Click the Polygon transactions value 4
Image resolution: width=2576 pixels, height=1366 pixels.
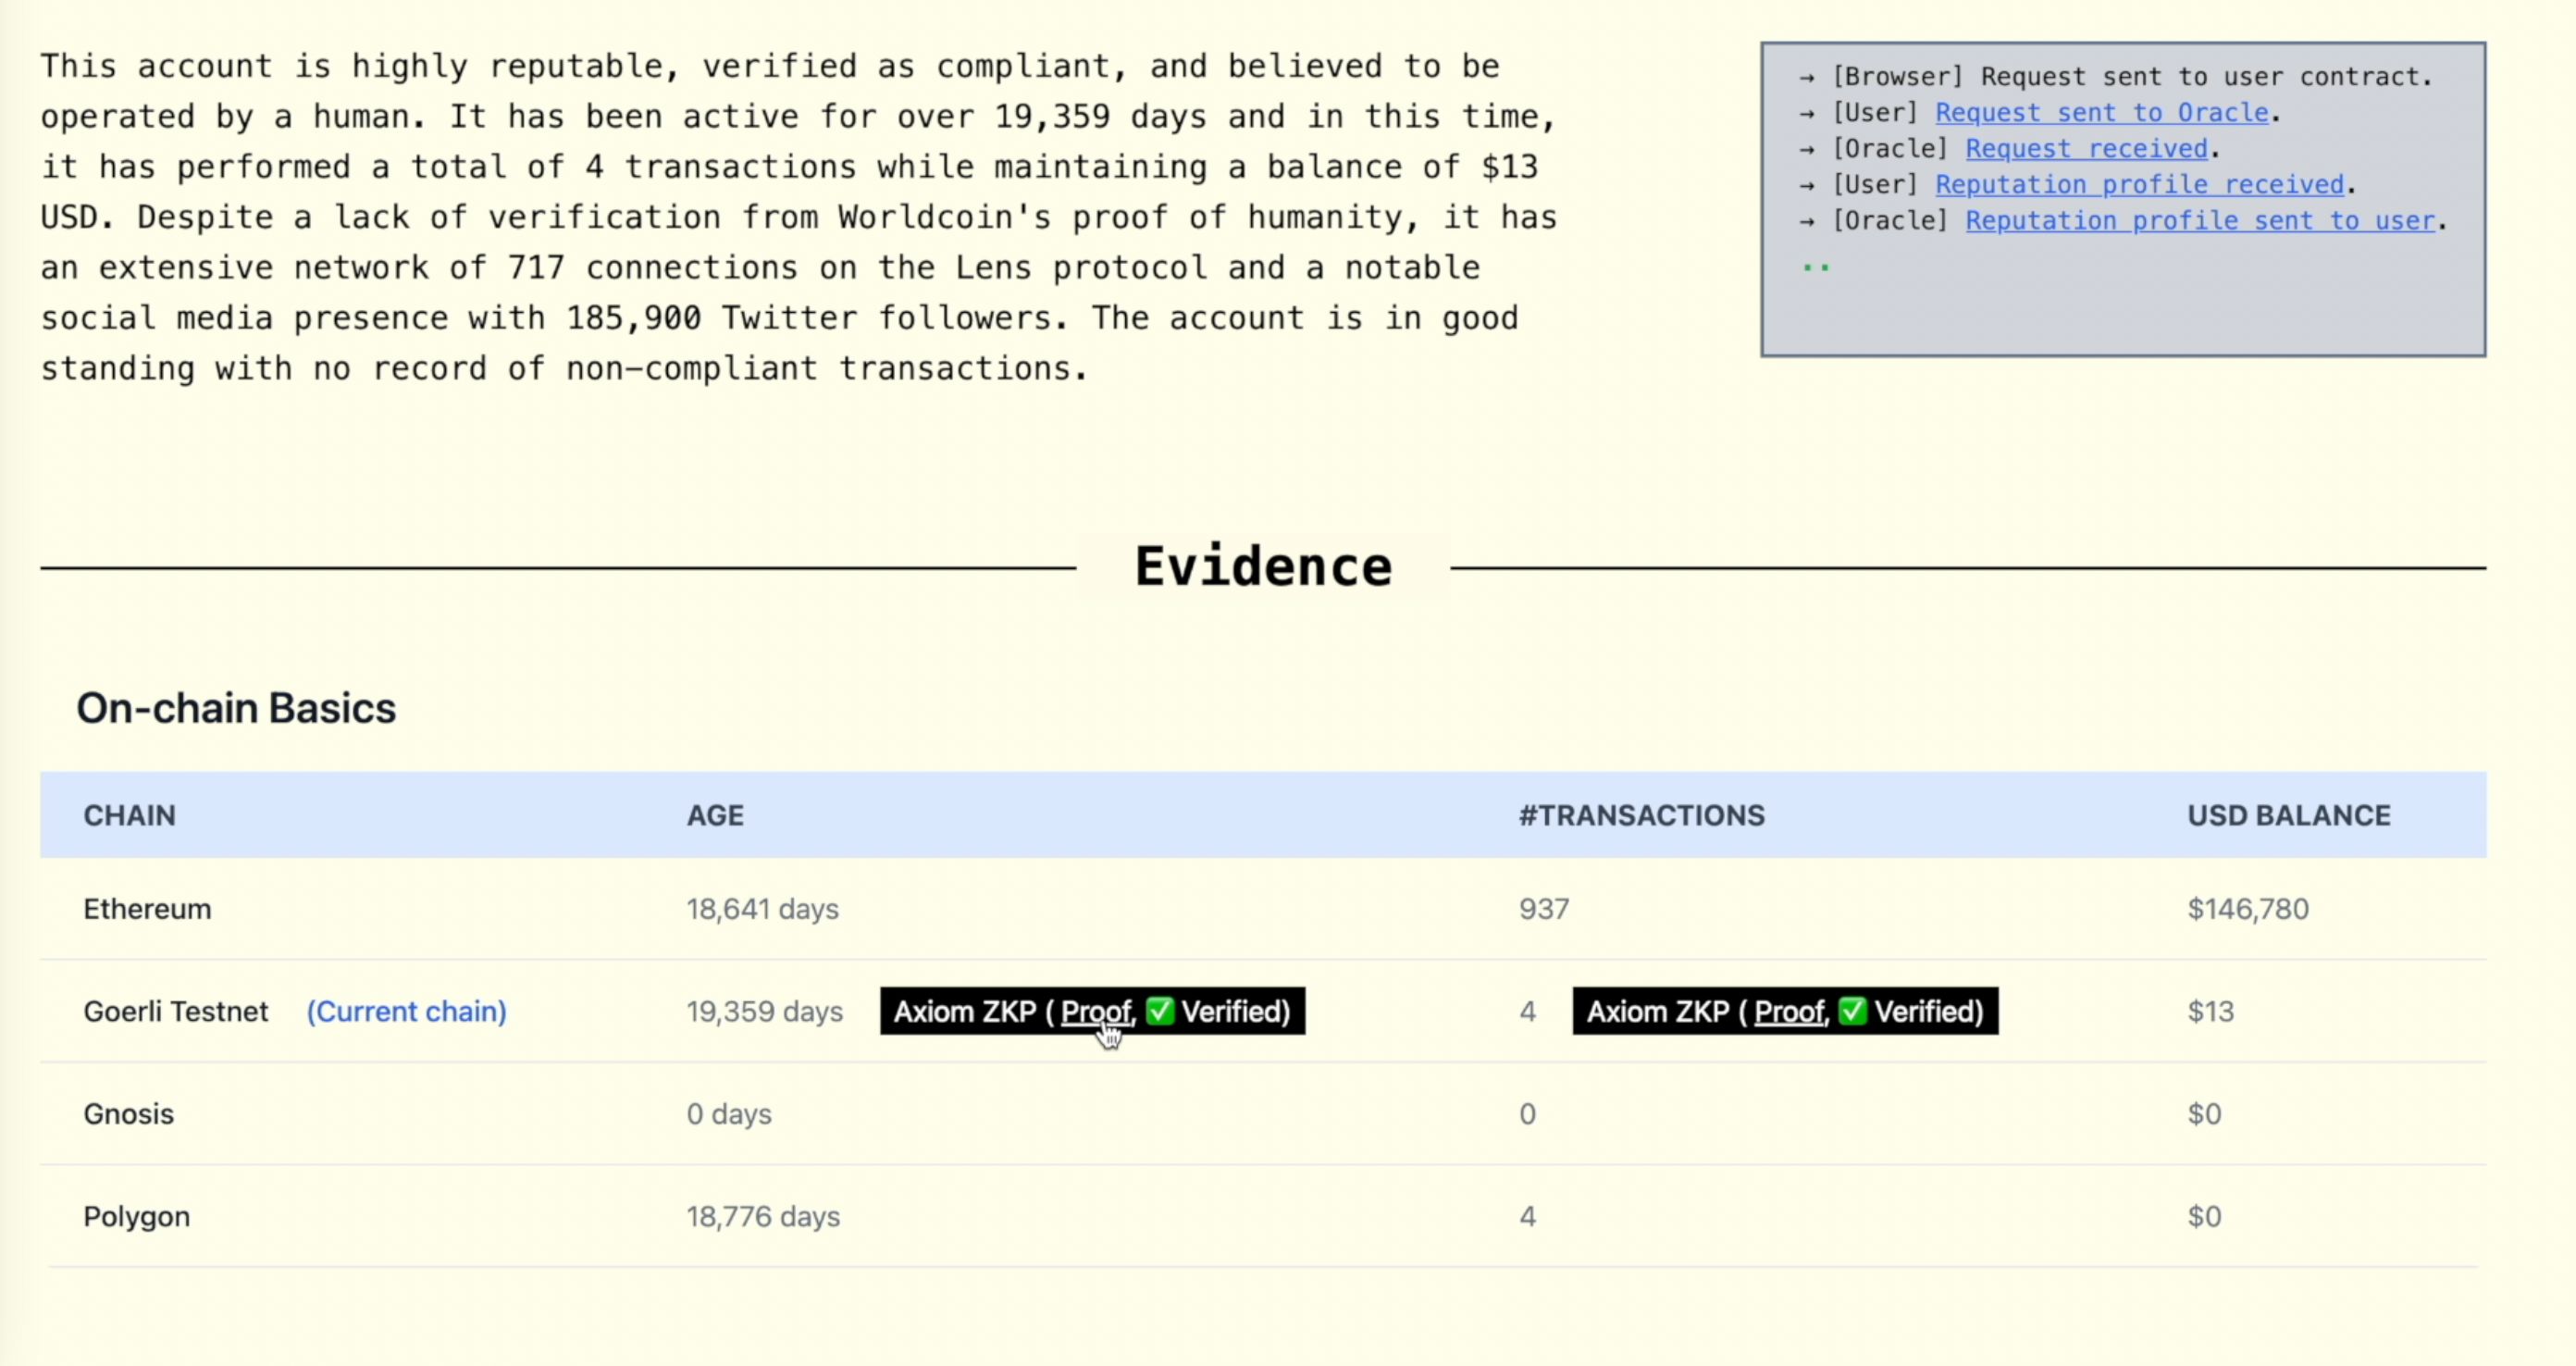click(x=1527, y=1216)
